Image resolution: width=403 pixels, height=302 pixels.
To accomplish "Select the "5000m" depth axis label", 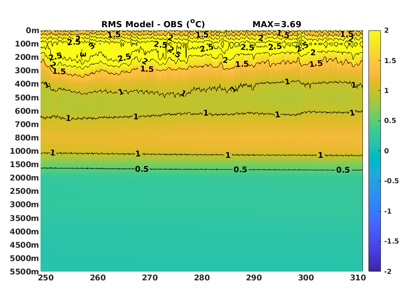I will pos(24,258).
